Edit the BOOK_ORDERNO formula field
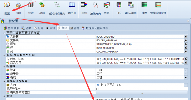The width and height of the screenshot is (191, 100). [x=140, y=37]
